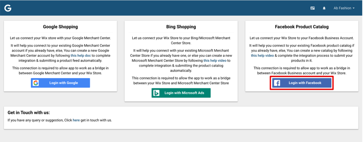Open 'this help video' link in Bing Shopping
The width and height of the screenshot is (363, 142).
click(x=215, y=60)
